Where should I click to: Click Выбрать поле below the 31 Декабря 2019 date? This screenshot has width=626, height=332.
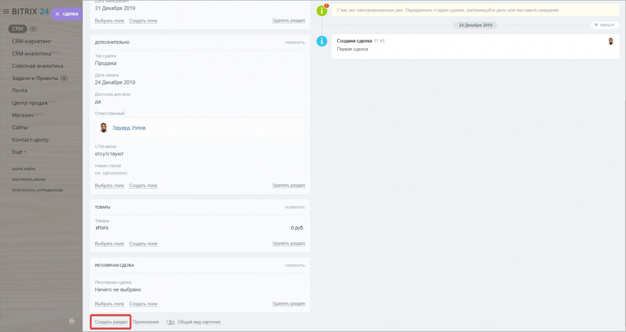(x=110, y=21)
